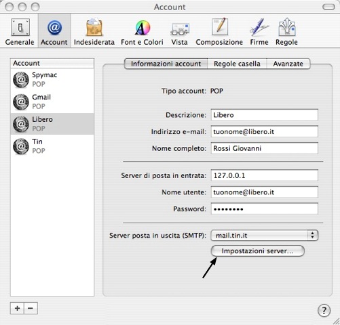Image resolution: width=340 pixels, height=325 pixels.
Task: Click the Password input field
Action: 265,209
